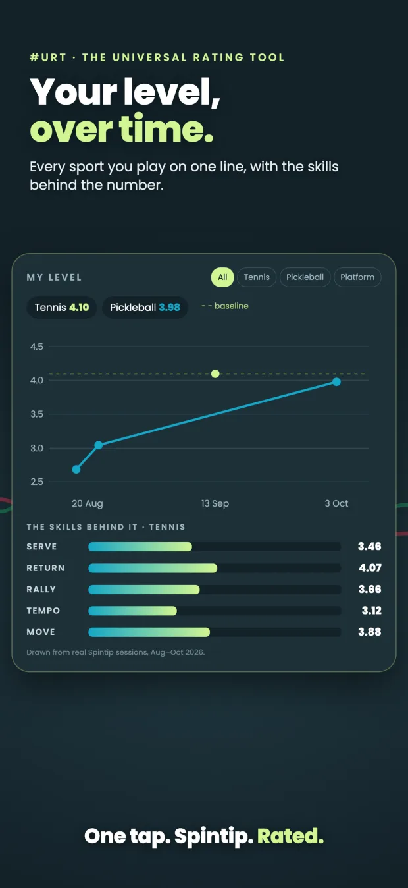Click the 'One tap. Spintip. Rated.' footer text

click(x=204, y=836)
